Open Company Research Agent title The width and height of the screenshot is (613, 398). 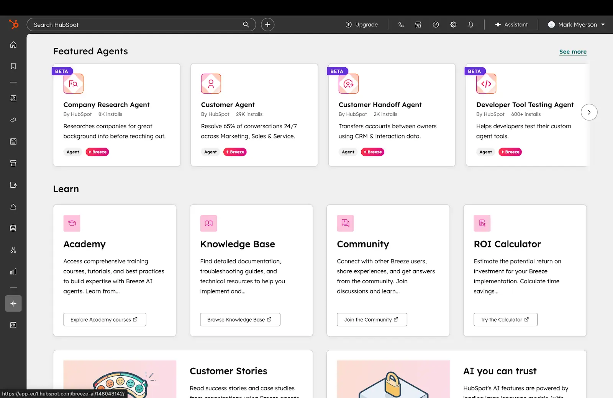pyautogui.click(x=107, y=105)
